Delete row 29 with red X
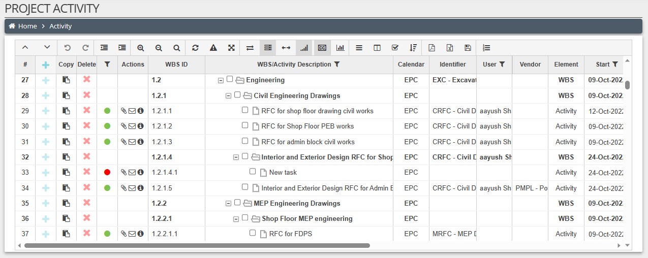The width and height of the screenshot is (648, 258). [86, 111]
